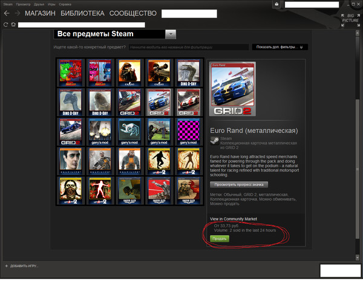Focus the item name filter input field
The width and height of the screenshot is (363, 290).
[189, 47]
